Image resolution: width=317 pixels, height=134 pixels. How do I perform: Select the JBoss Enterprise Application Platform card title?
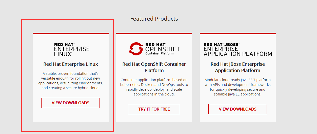[x=237, y=67]
